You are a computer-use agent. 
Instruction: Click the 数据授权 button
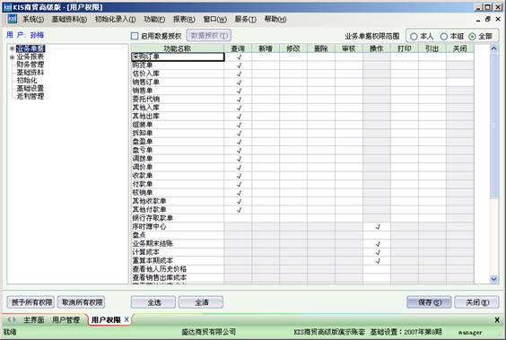[x=209, y=36]
